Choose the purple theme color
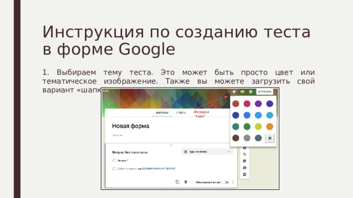Screen dimensions: 353x198 coord(258,104)
